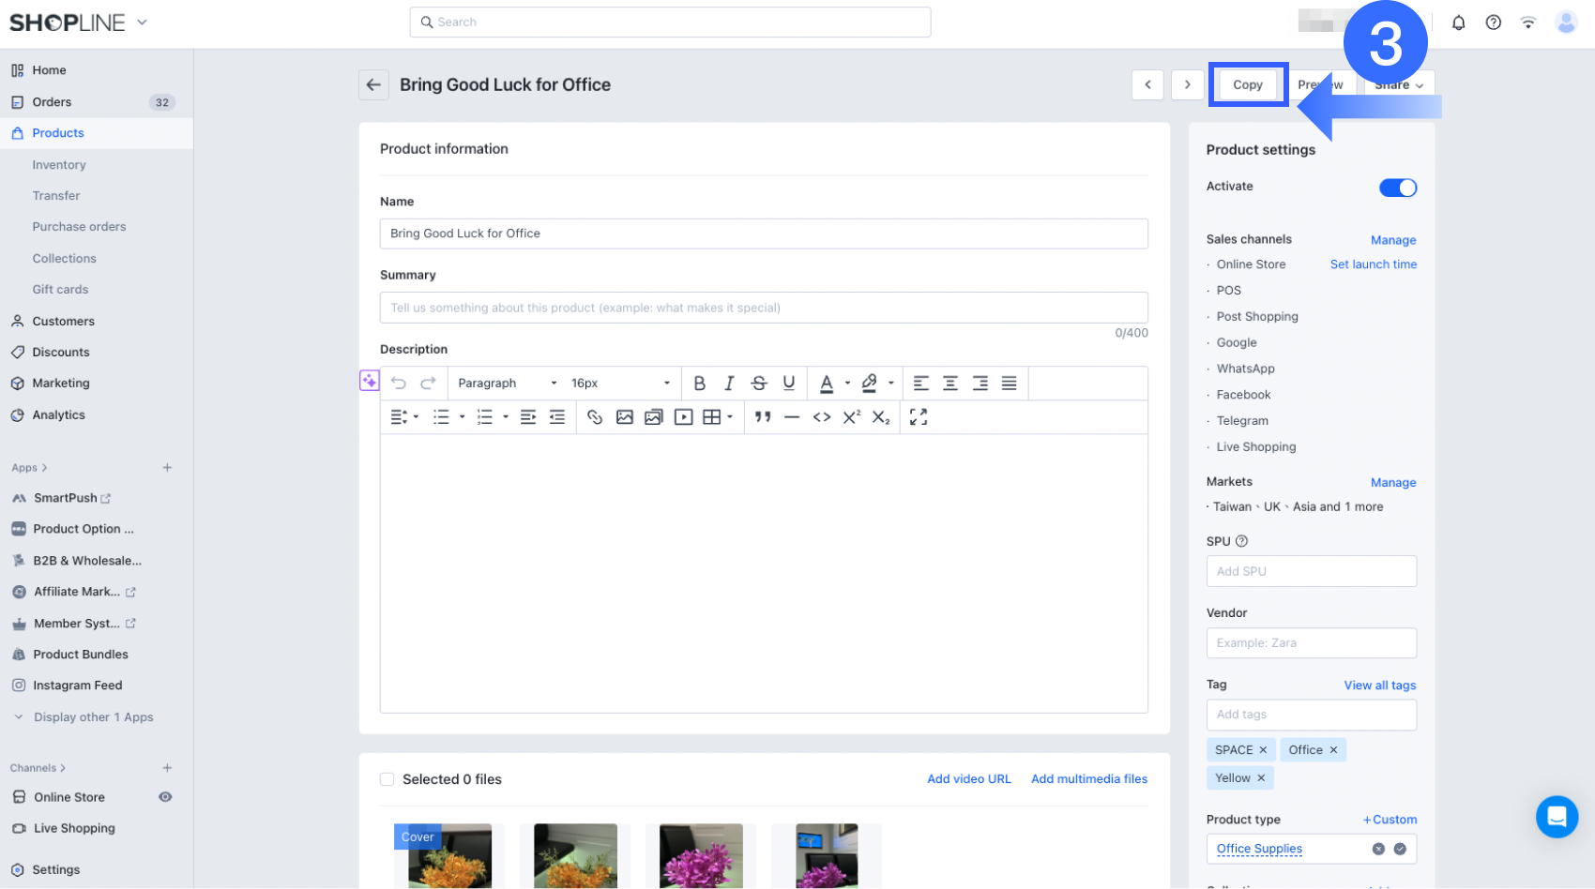Expand the Share dropdown
The width and height of the screenshot is (1595, 889).
(1397, 83)
